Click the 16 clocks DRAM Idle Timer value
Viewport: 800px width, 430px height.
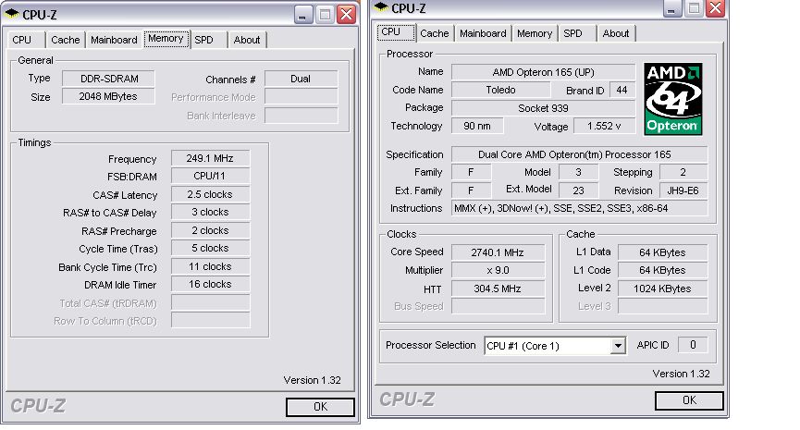click(210, 284)
